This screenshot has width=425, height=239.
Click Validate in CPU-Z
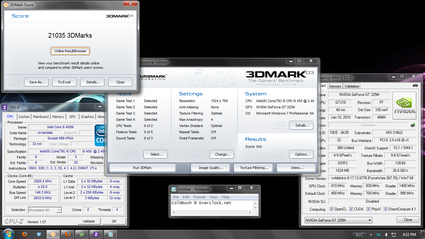[x=89, y=221]
